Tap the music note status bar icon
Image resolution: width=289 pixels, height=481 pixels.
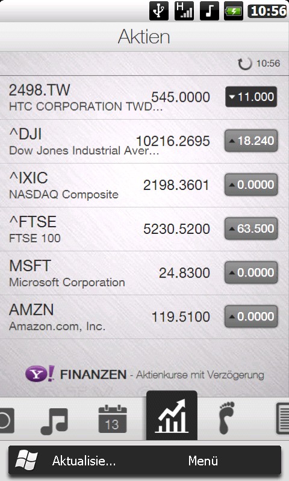tap(209, 11)
